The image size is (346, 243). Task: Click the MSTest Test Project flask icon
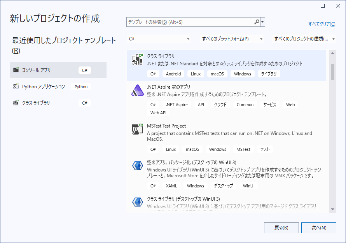coord(138,129)
